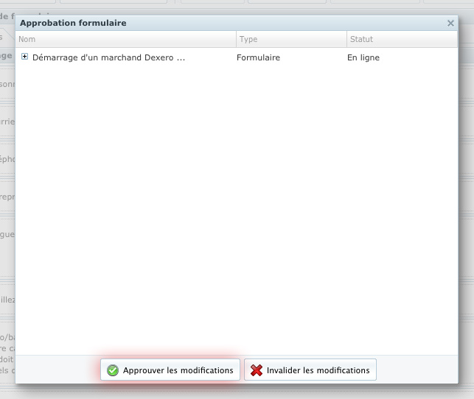This screenshot has width=474, height=399.
Task: Click the red X invalidate icon
Action: 257,370
